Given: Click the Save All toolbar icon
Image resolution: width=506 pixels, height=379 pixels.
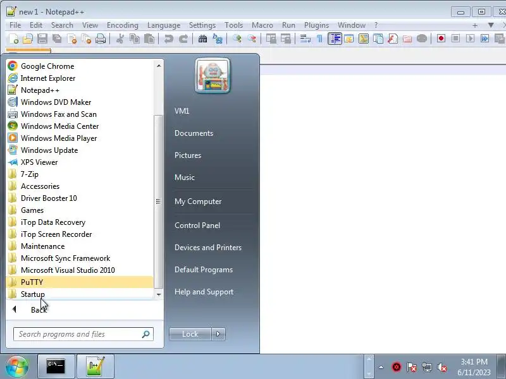Looking at the screenshot, I should (x=57, y=39).
